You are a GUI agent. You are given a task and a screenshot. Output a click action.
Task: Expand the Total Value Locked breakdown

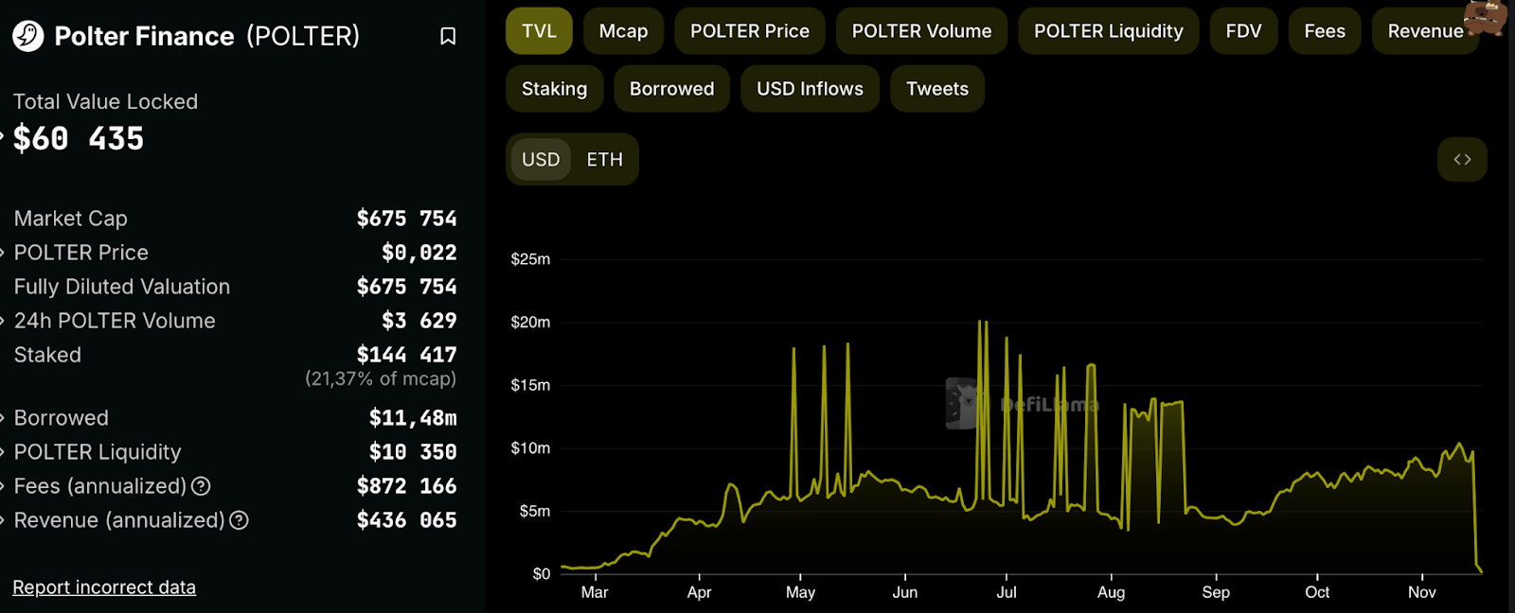click(3, 135)
